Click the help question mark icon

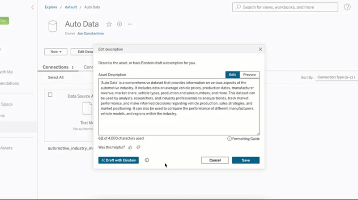[x=347, y=7]
